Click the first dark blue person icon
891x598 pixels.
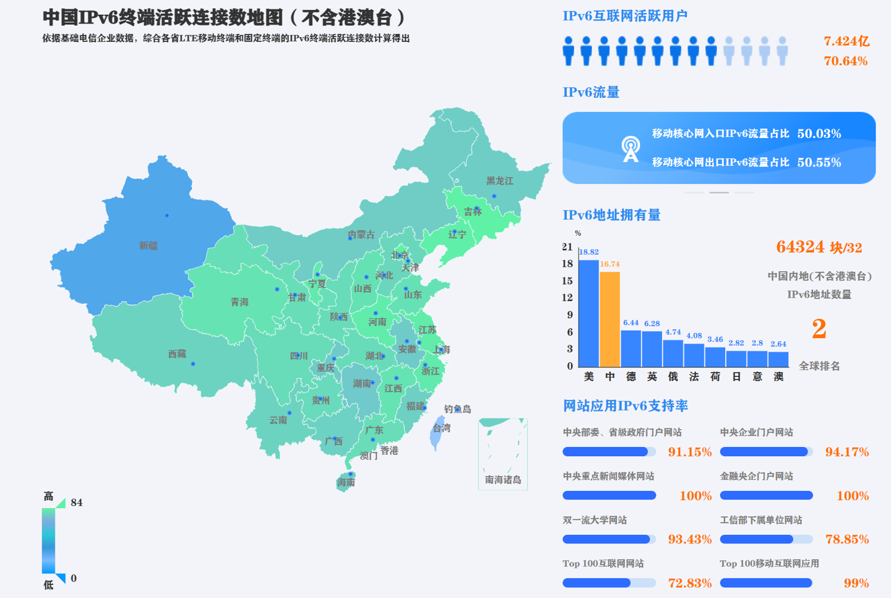tap(569, 51)
